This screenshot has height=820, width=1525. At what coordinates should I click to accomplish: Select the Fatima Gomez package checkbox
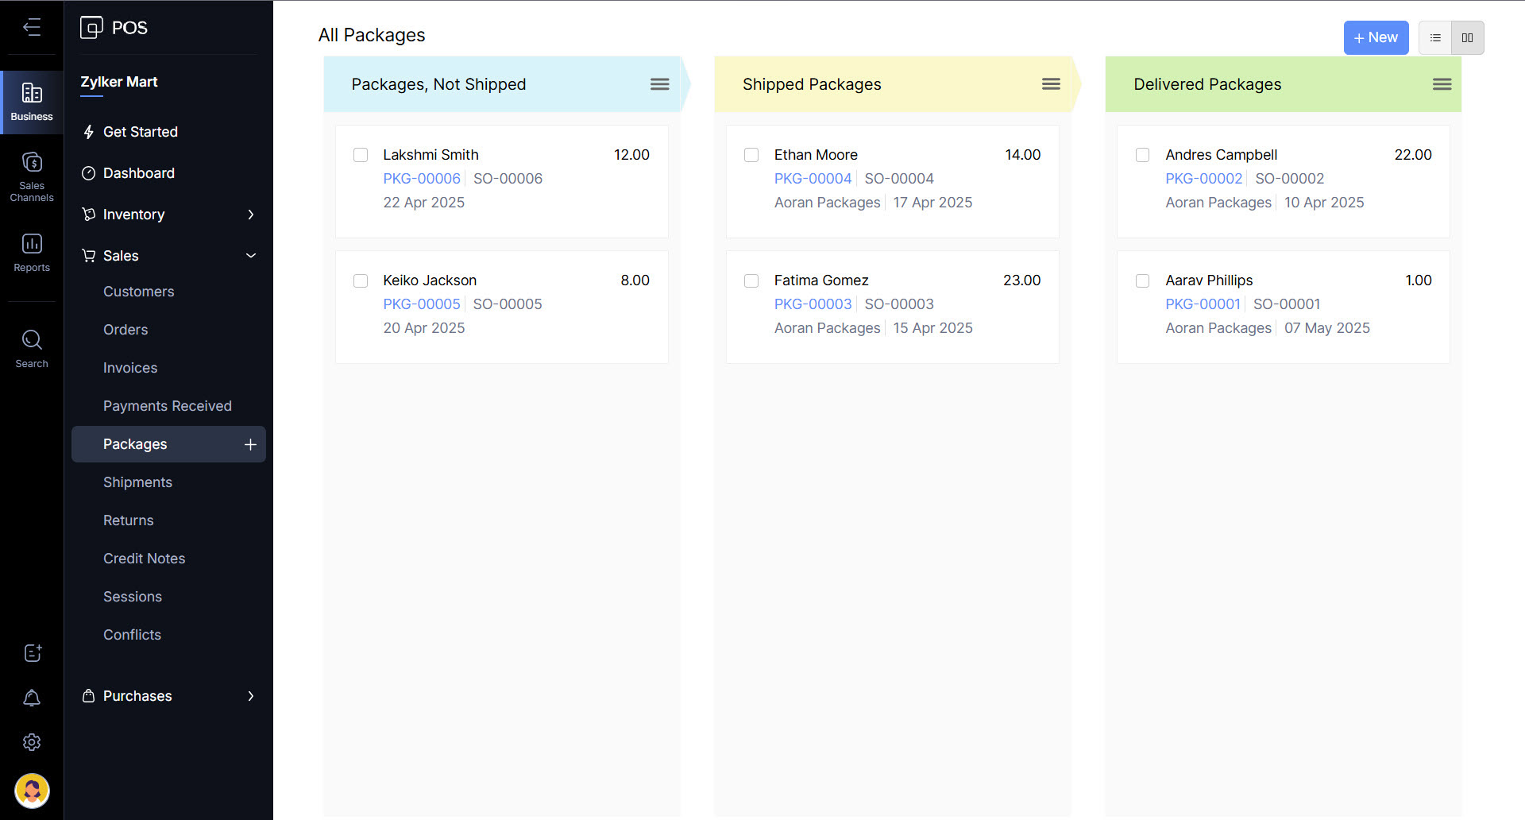point(751,280)
